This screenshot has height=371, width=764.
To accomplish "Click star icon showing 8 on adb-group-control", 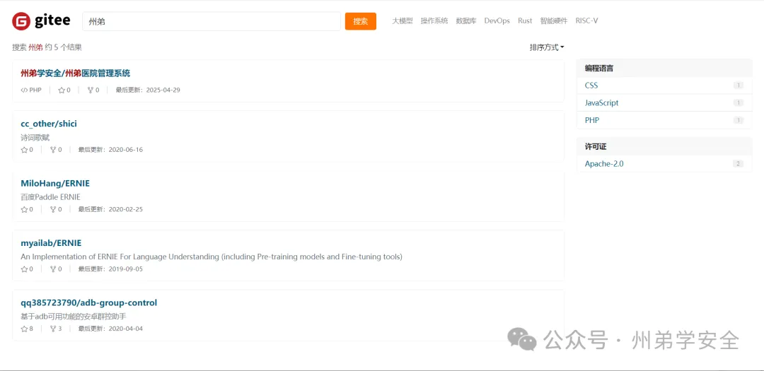I will tap(24, 329).
